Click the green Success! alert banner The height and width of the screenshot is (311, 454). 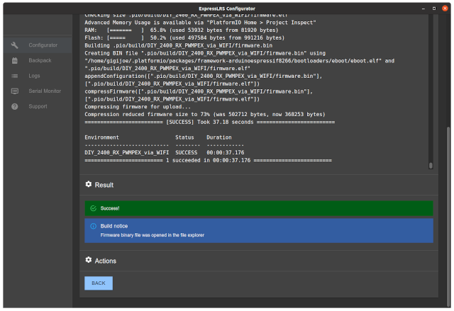(259, 208)
